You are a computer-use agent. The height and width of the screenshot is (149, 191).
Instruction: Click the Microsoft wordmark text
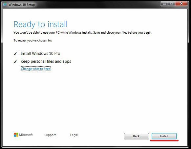26,135
